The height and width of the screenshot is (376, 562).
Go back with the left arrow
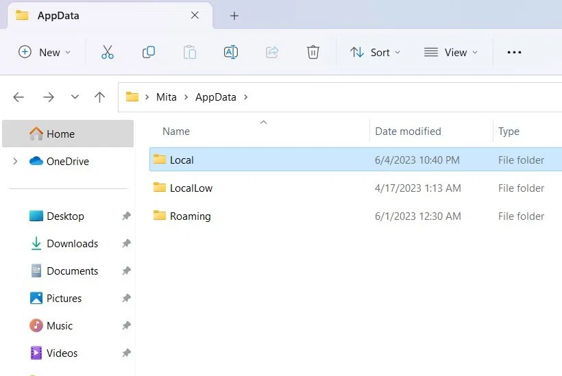[x=19, y=97]
